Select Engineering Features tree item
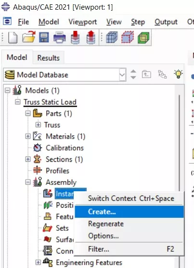 [89, 263]
